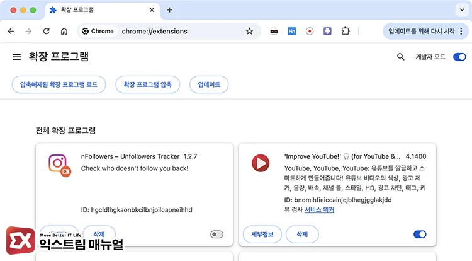Enable the nFollowers extension toggle
Screen dimensions: 472x261
click(x=216, y=234)
